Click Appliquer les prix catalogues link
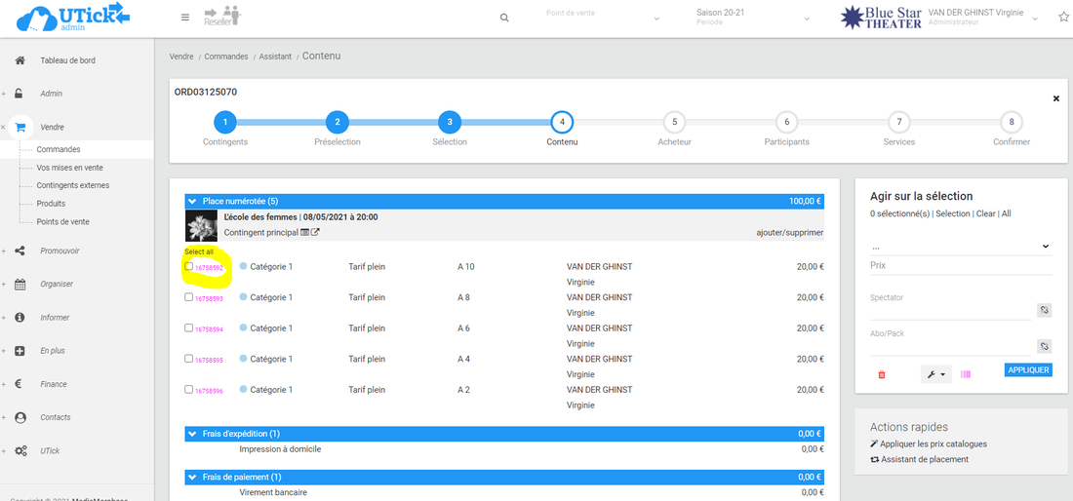This screenshot has width=1073, height=501. pos(934,443)
